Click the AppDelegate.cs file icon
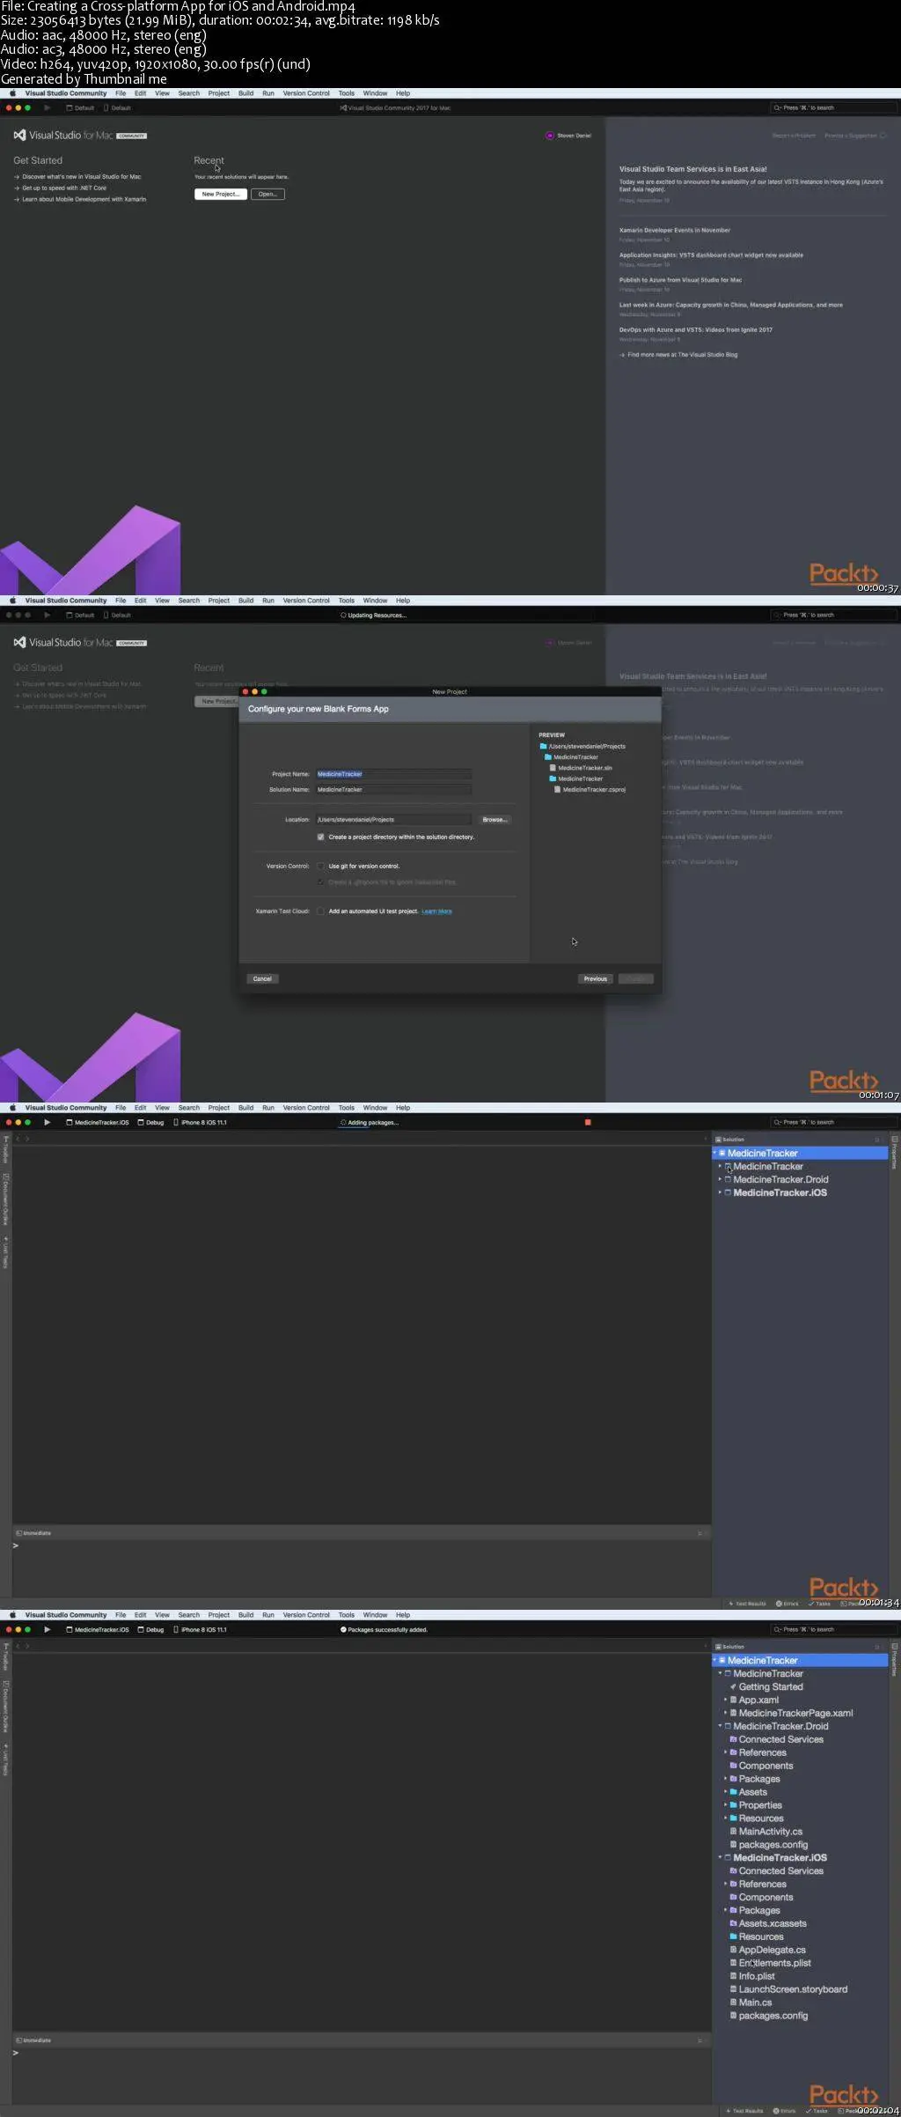This screenshot has width=901, height=2117. (x=733, y=1950)
